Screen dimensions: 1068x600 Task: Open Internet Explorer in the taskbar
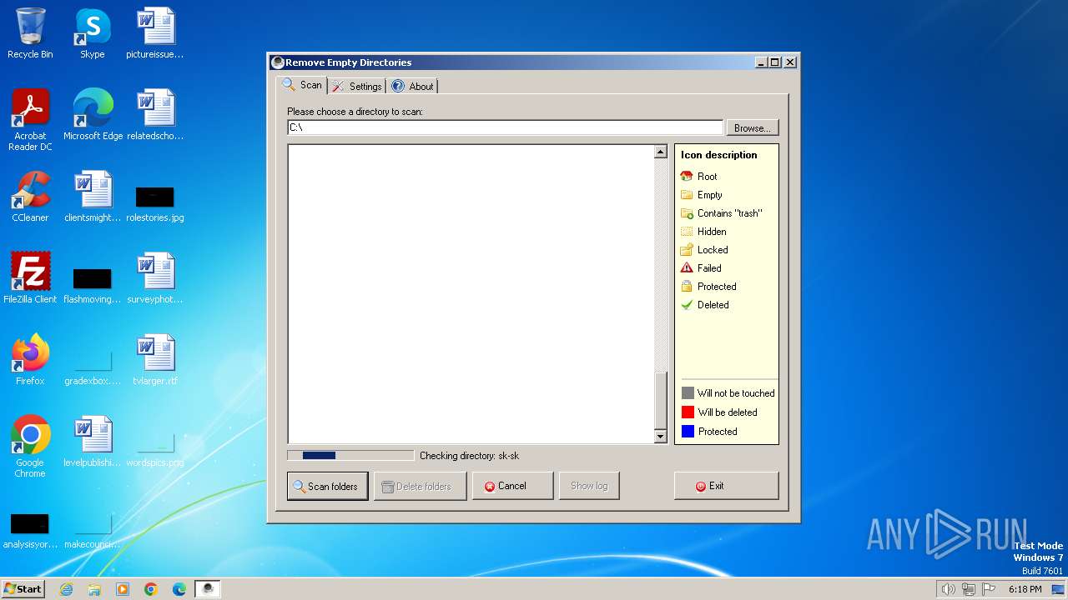click(66, 589)
